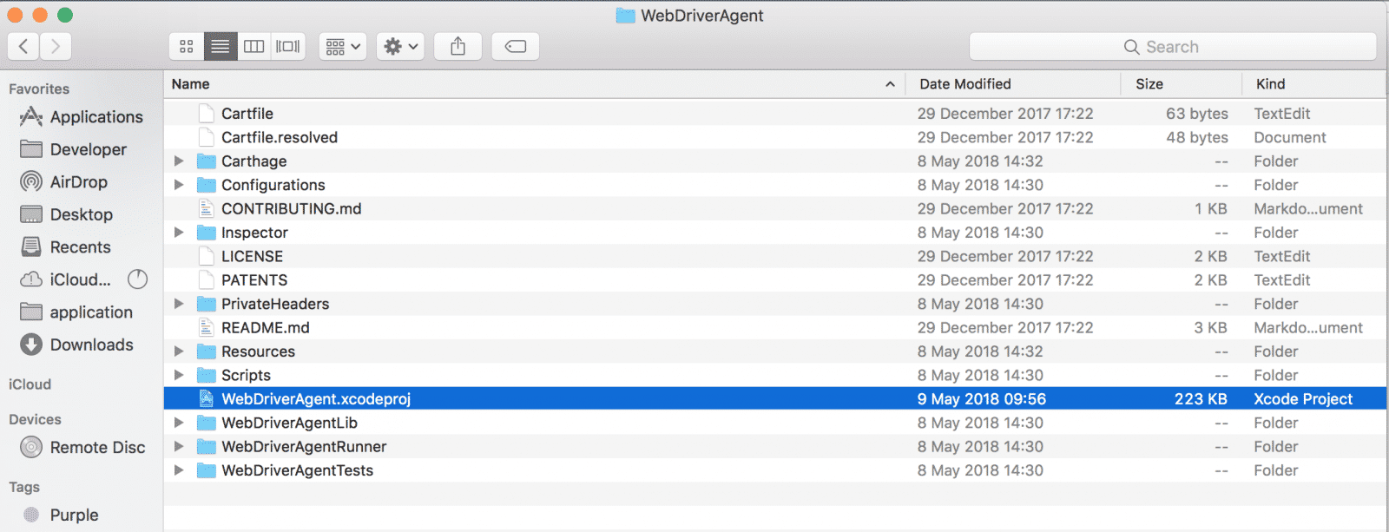Open AirDrop in the sidebar
This screenshot has width=1389, height=532.
(78, 182)
